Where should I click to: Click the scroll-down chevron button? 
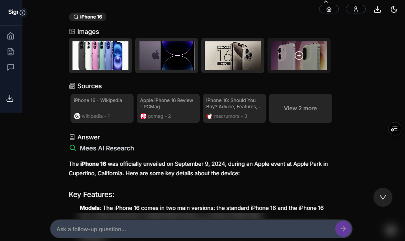coord(383,197)
